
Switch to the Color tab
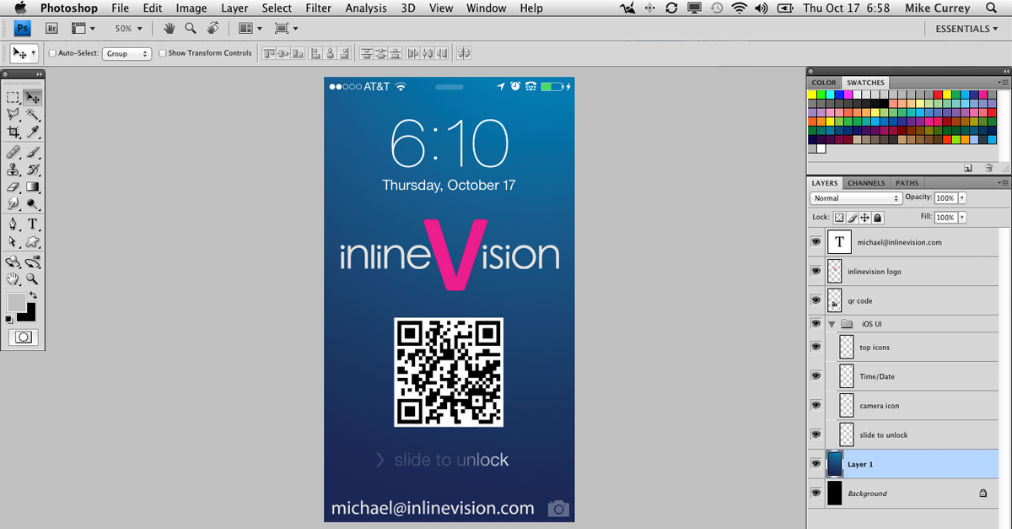point(824,83)
